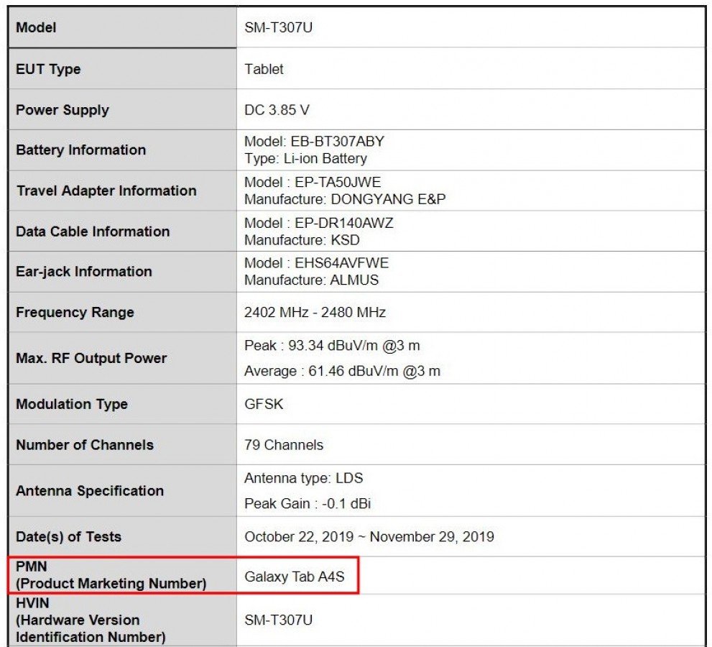Click the Model value SM-T307U in first row
Image resolution: width=712 pixels, height=647 pixels.
[278, 28]
